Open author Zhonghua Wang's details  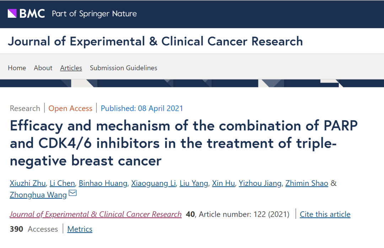[38, 195]
